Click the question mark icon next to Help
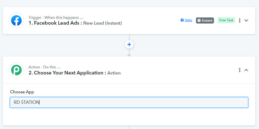Image resolution: width=259 pixels, height=129 pixels. [x=182, y=20]
